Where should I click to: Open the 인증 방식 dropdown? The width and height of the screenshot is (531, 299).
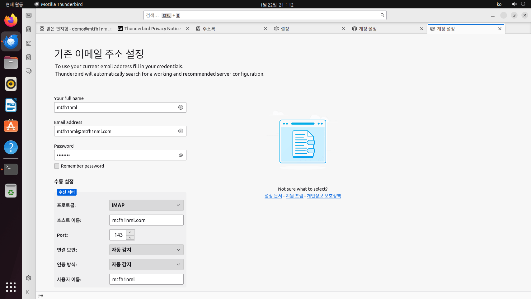146,264
